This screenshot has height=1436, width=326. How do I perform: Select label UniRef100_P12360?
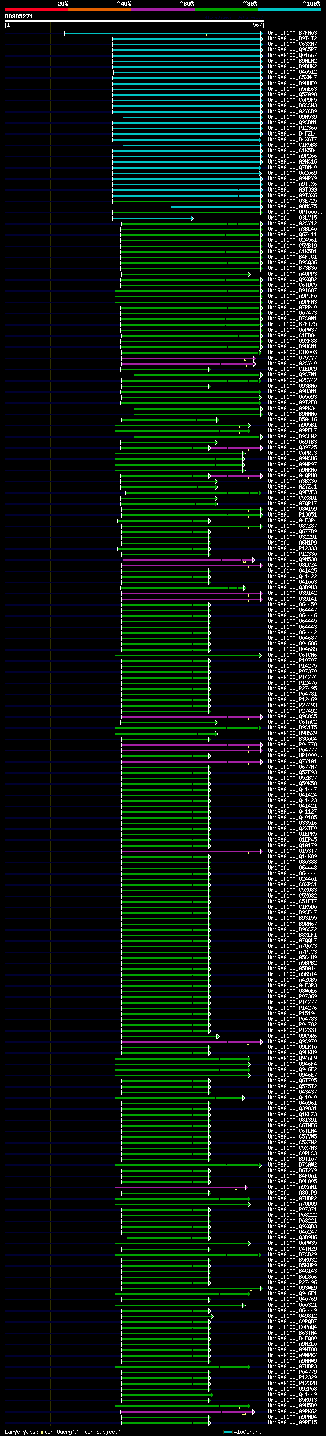tap(292, 128)
